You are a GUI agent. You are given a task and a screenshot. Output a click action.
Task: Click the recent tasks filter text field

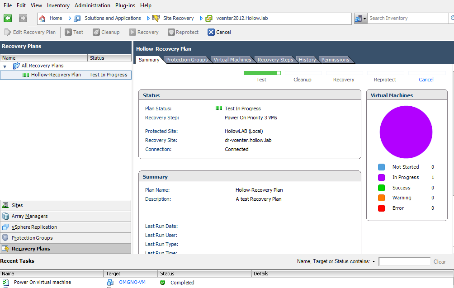[404, 262]
